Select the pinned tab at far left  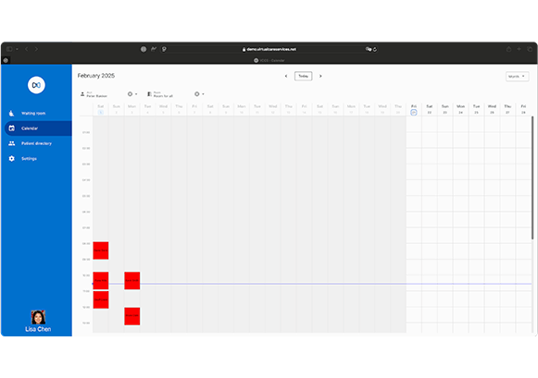[x=6, y=60]
